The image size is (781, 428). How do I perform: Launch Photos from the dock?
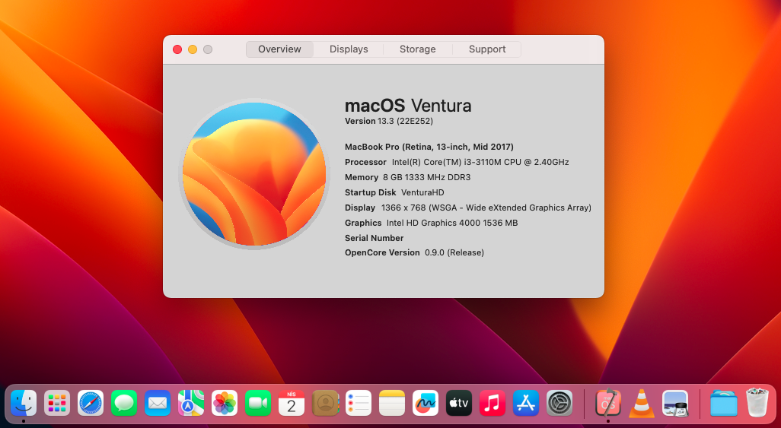[x=225, y=403]
